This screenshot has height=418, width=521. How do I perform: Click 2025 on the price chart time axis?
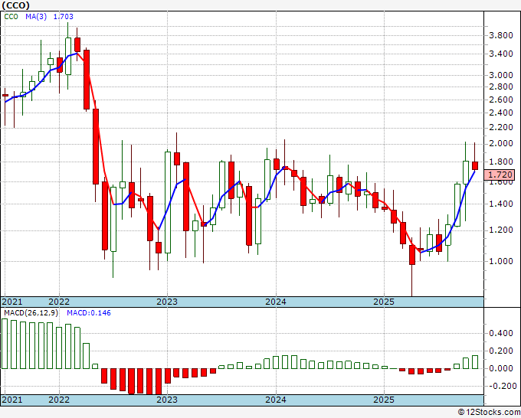[384, 302]
